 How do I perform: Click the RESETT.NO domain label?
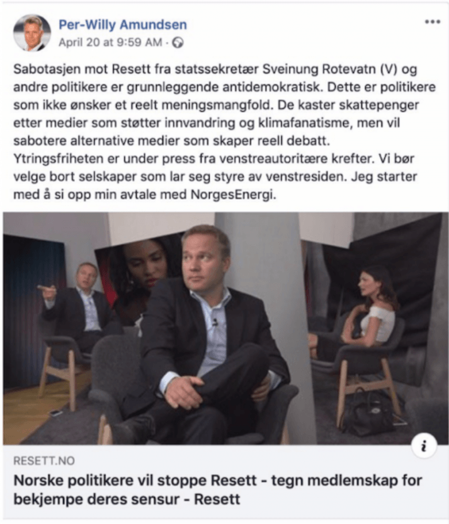coord(44,461)
